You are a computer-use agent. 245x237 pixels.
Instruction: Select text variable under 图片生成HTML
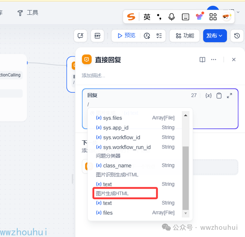135,203
